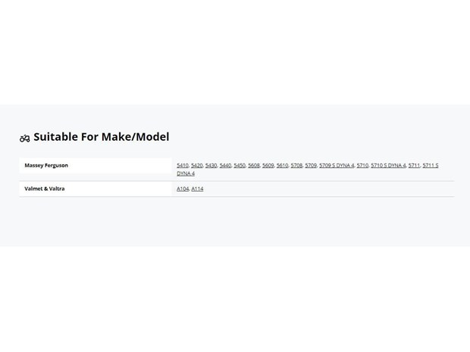Screen dimensions: 470x352
Task: Click the tractor icon beside the heading
Action: coord(24,138)
